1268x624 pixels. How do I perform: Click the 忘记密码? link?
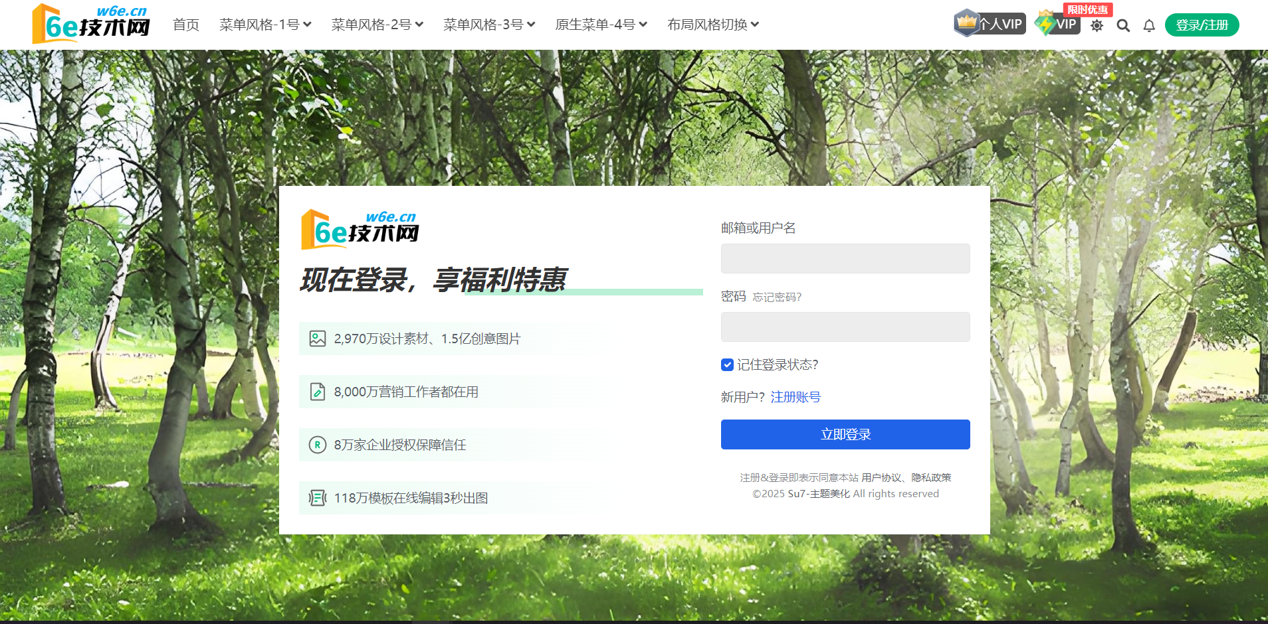click(x=777, y=297)
